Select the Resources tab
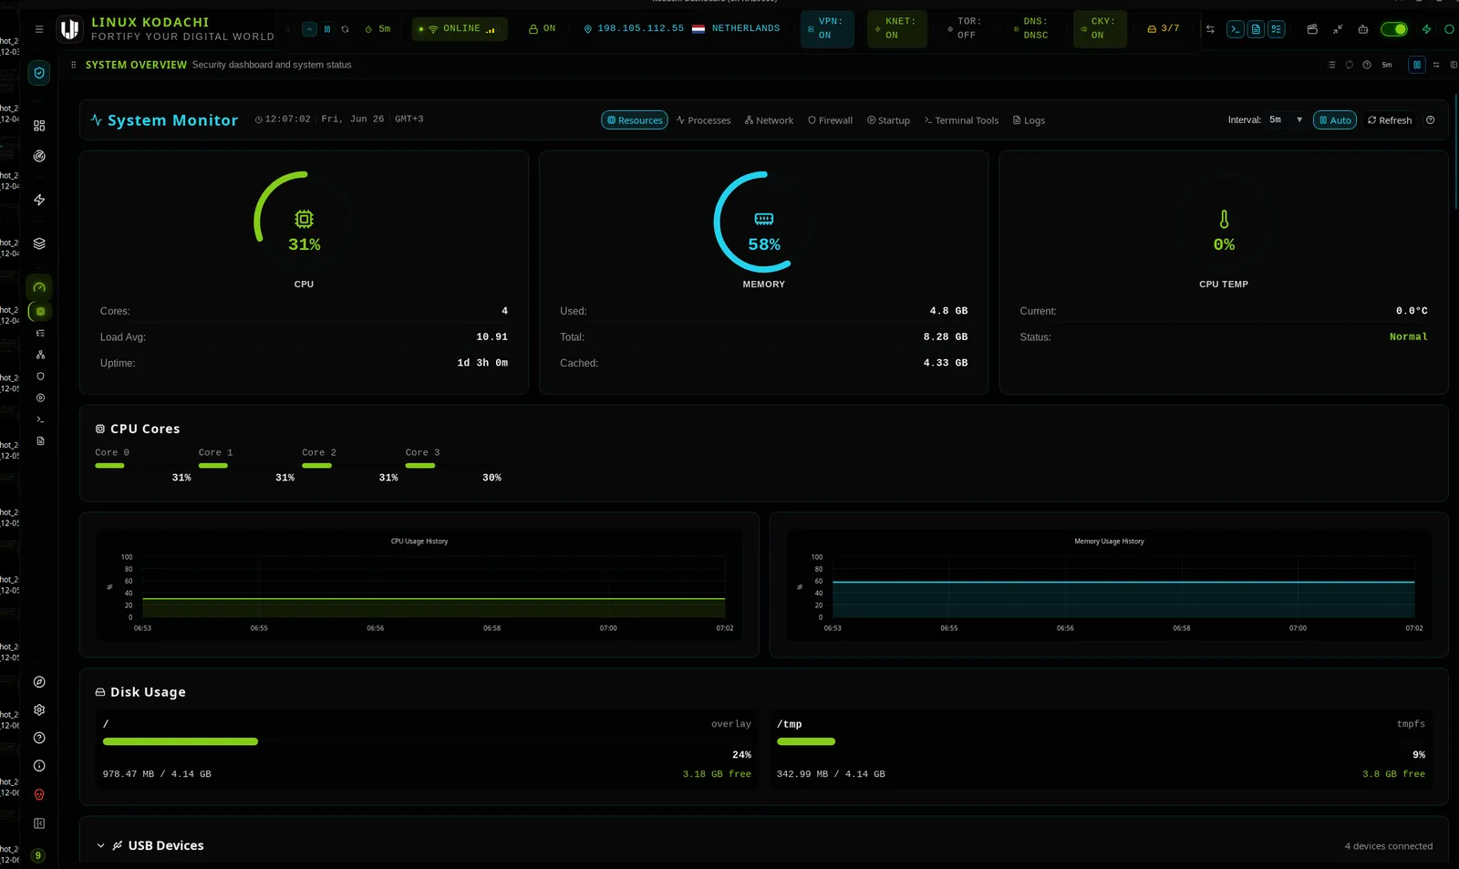Screen dimensions: 1459x869 pyautogui.click(x=635, y=120)
